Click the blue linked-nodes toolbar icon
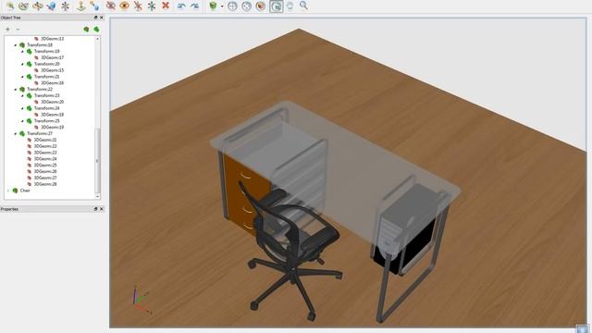 coord(94,6)
